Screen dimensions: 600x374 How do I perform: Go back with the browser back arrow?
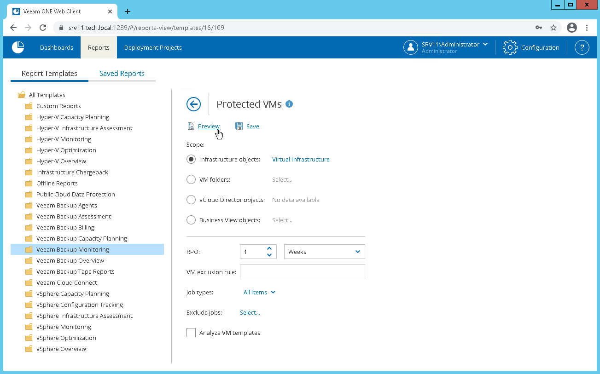pos(13,28)
